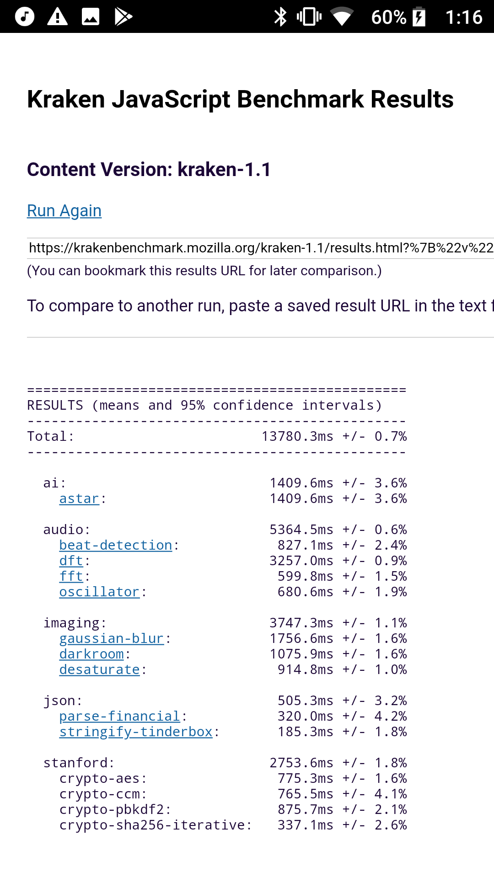
Task: Open the parse-financial test link
Action: 120,716
